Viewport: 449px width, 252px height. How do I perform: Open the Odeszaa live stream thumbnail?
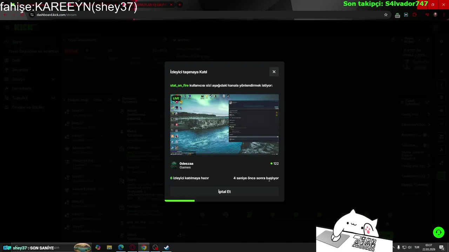[224, 124]
